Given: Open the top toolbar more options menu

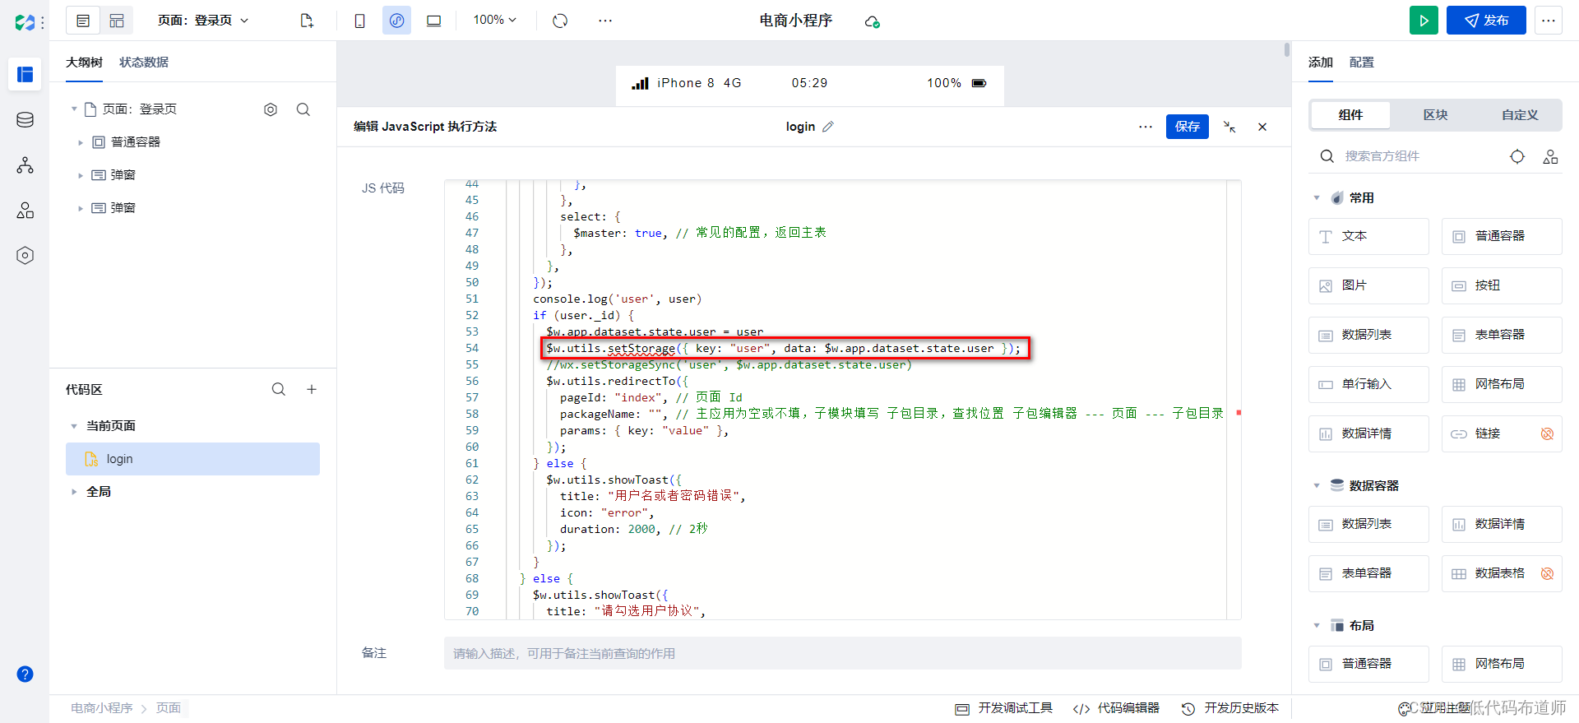Looking at the screenshot, I should pos(605,21).
